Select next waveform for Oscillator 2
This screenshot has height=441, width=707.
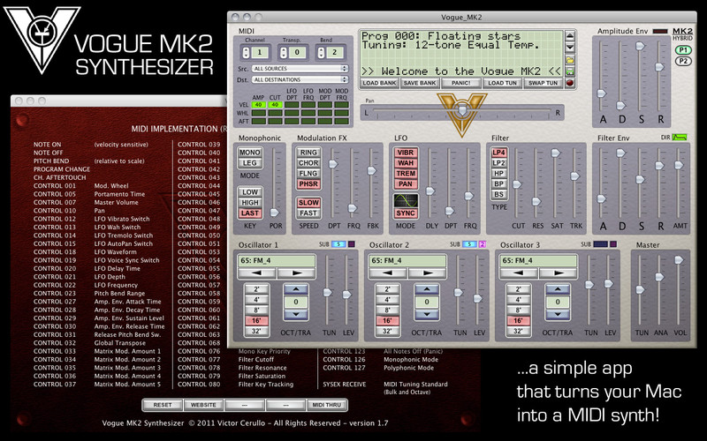tap(427, 273)
